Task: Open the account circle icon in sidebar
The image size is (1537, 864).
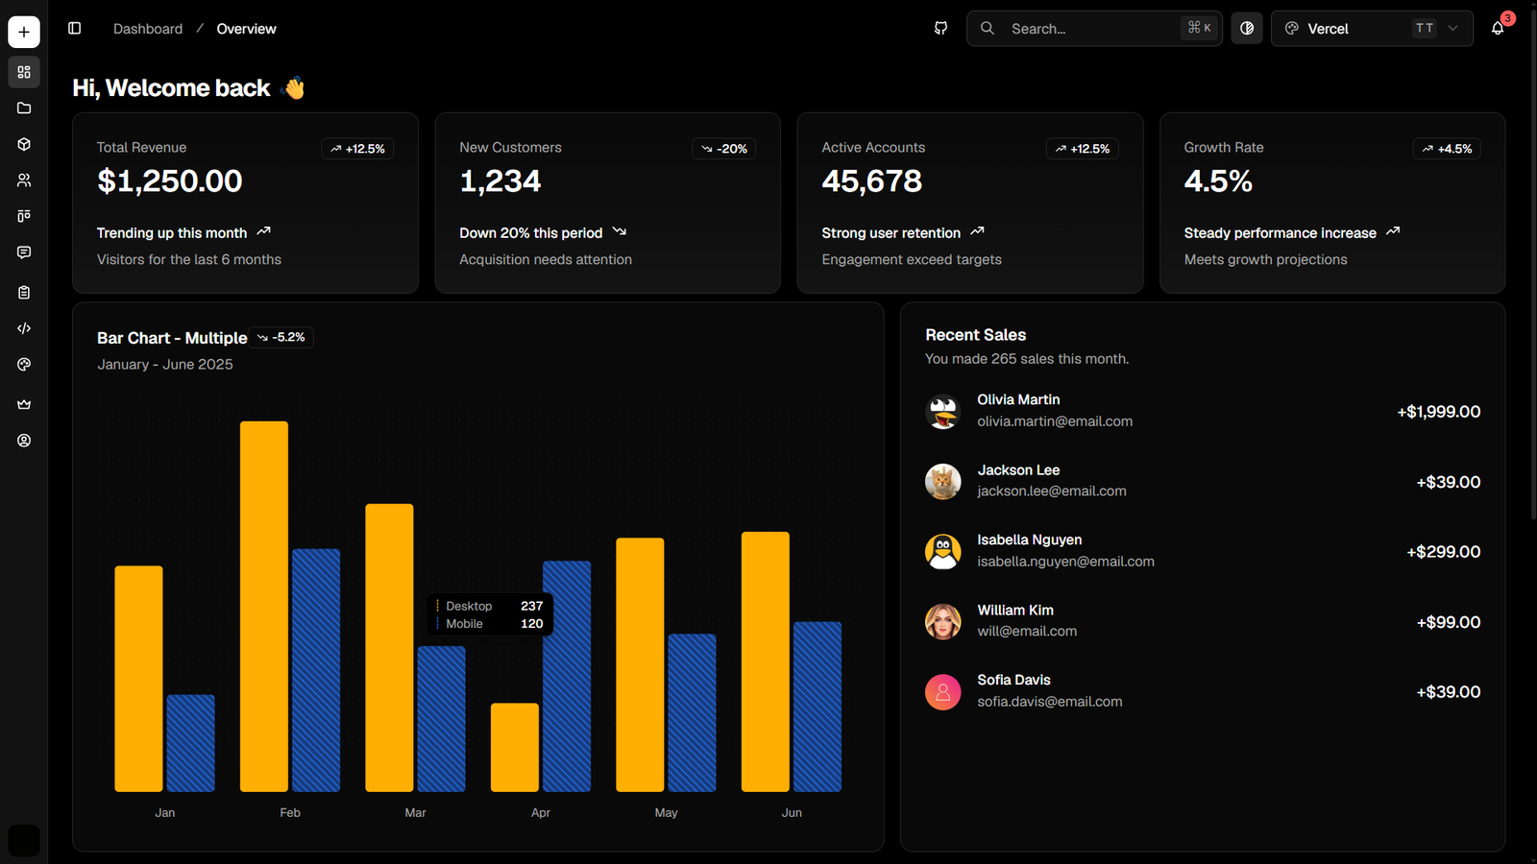Action: 24,441
